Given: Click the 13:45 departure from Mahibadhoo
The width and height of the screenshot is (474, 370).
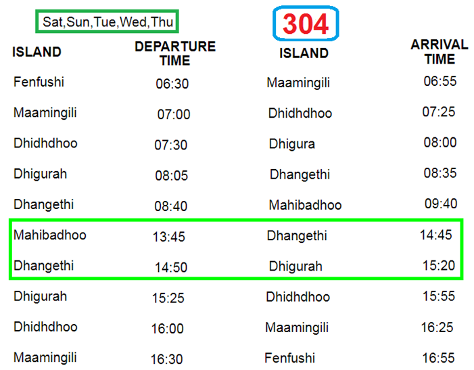Looking at the screenshot, I should (169, 237).
